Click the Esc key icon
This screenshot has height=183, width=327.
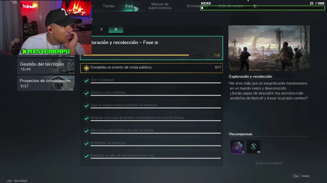pos(296,176)
